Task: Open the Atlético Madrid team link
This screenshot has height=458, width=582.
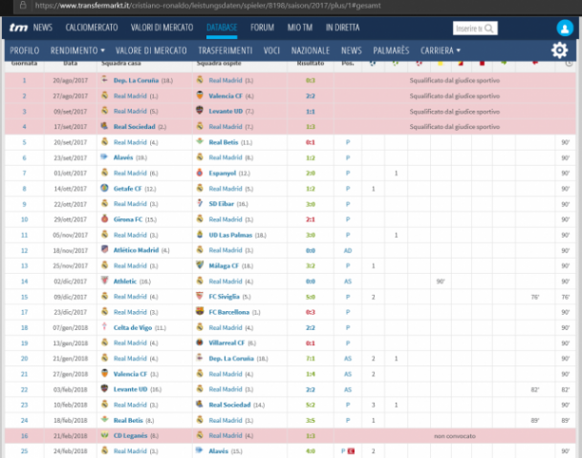Action: point(136,250)
